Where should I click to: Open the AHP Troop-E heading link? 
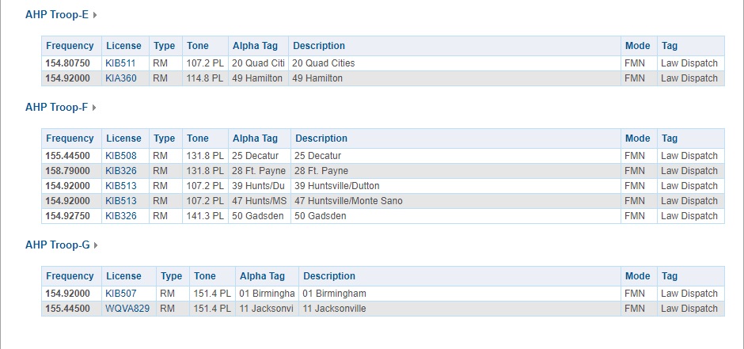(x=57, y=15)
